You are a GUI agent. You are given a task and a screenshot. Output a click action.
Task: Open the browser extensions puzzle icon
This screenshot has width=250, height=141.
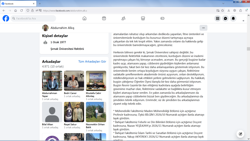(241, 11)
